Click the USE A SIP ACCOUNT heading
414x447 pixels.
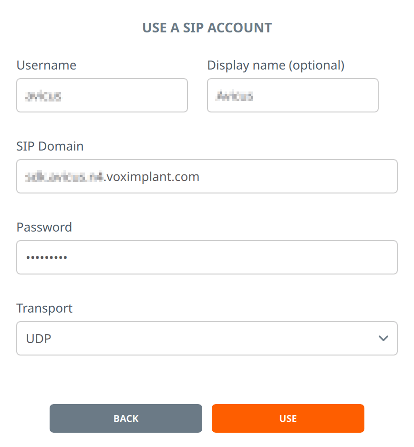[207, 28]
